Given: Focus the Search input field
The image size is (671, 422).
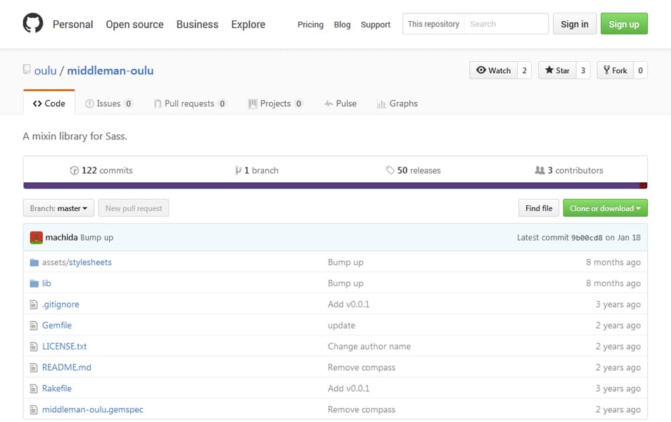Looking at the screenshot, I should [x=506, y=24].
